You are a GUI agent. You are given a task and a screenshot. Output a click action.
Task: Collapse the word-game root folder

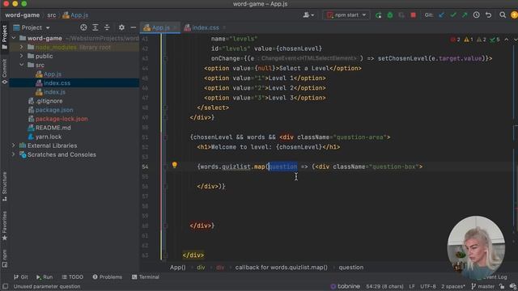14,38
